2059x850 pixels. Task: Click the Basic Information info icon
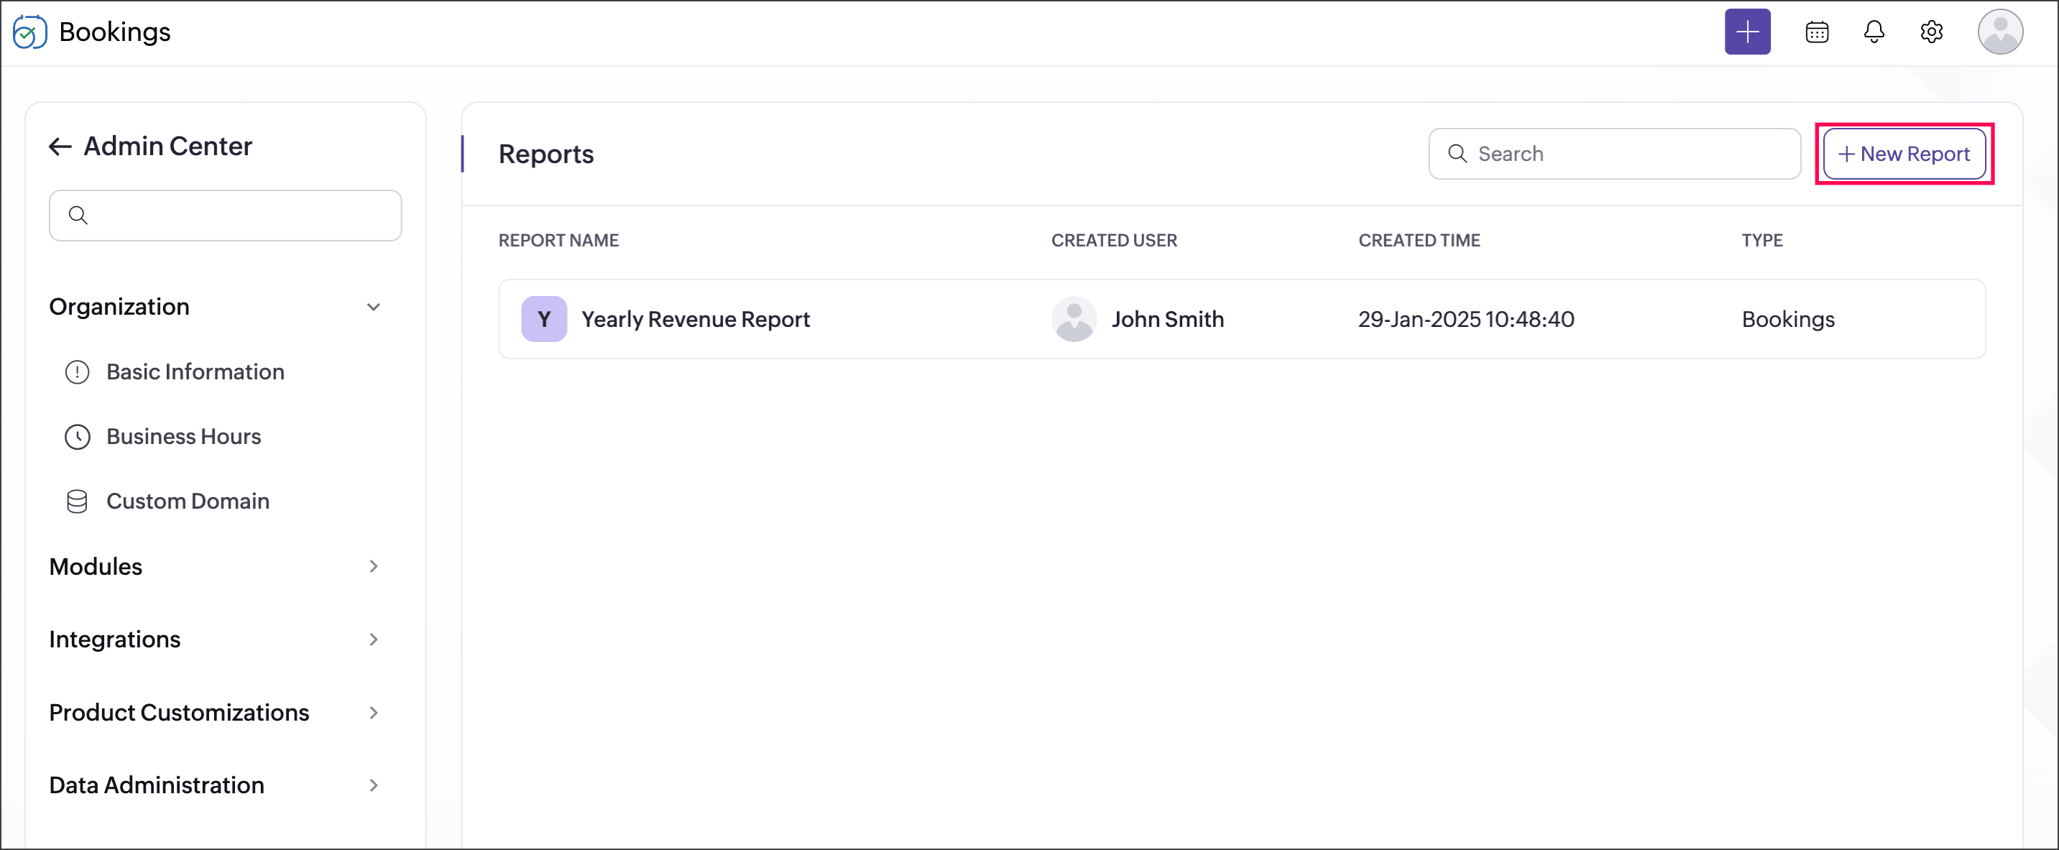[77, 372]
